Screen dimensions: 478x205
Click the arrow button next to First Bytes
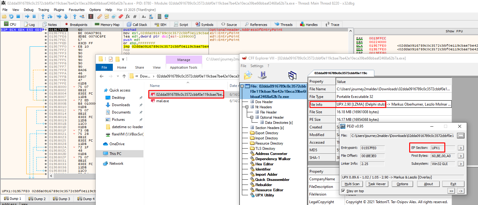click(x=461, y=156)
